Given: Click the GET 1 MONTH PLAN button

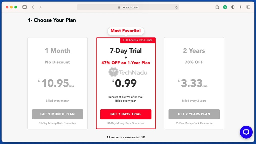Looking at the screenshot, I should click(x=58, y=114).
